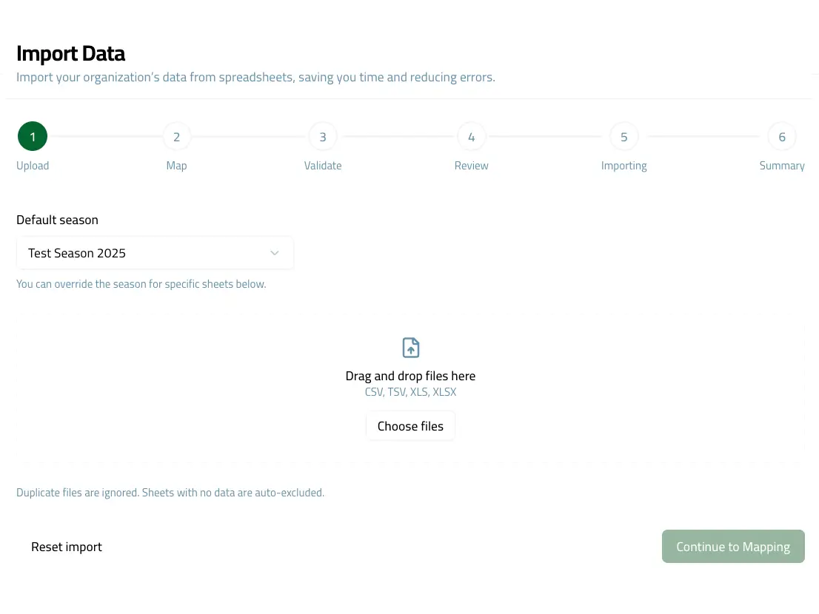The image size is (819, 614).
Task: Select the Importing step label
Action: coord(624,166)
